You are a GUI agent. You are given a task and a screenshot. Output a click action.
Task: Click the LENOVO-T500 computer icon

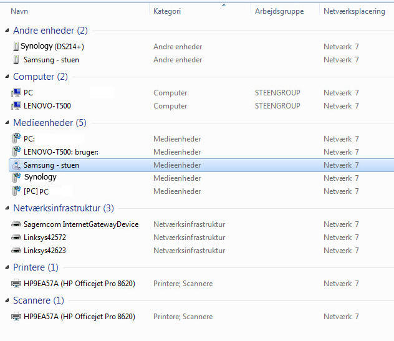coord(16,106)
